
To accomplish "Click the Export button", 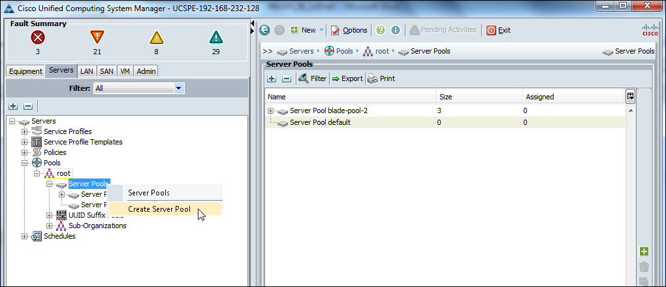I will tap(347, 78).
